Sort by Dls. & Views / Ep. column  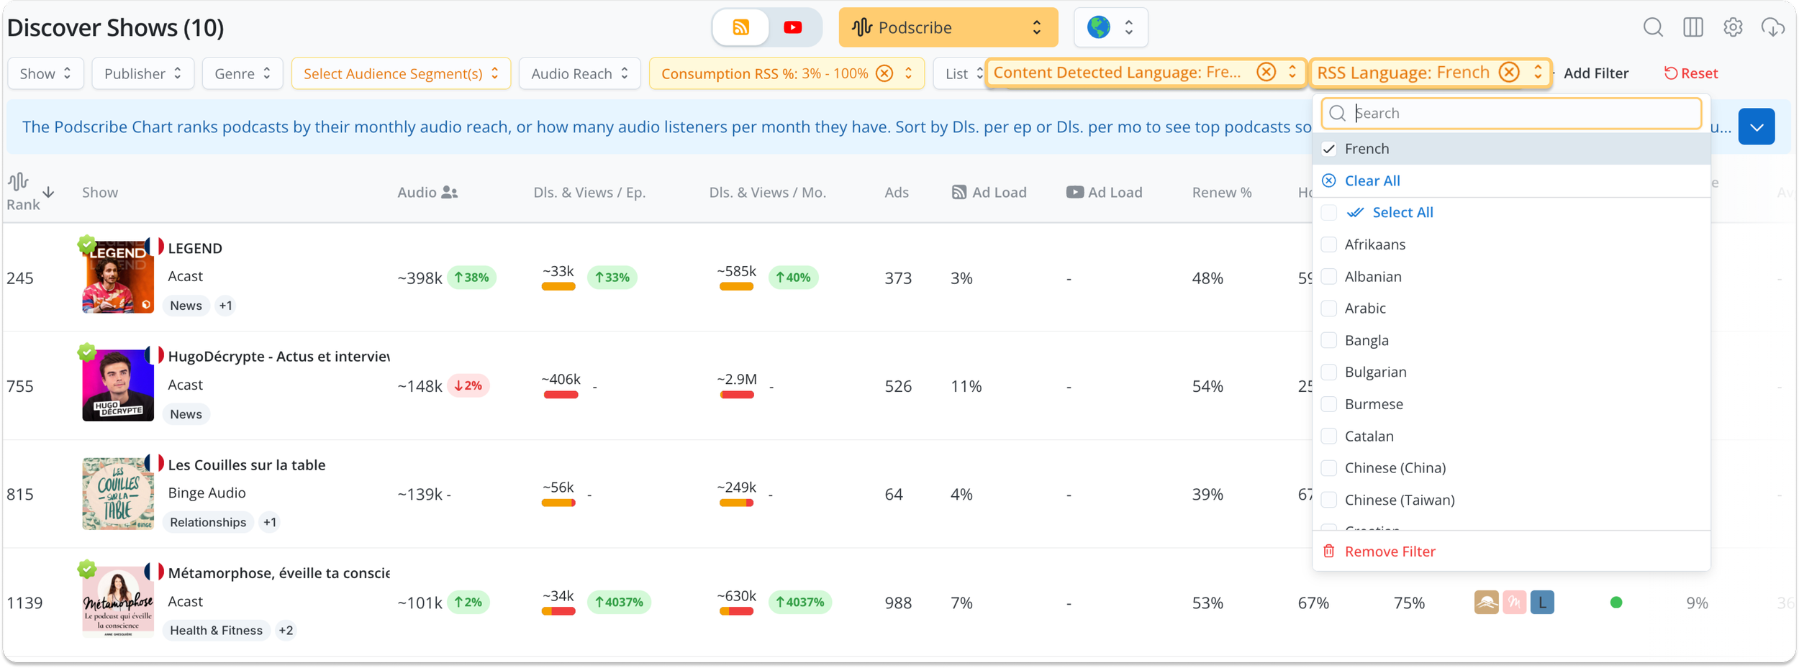click(x=589, y=192)
